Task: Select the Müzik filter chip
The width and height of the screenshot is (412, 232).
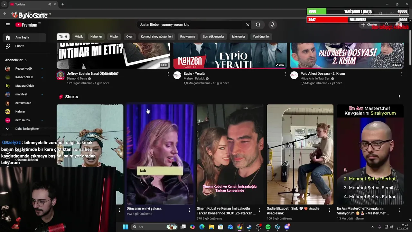Action: coord(79,36)
